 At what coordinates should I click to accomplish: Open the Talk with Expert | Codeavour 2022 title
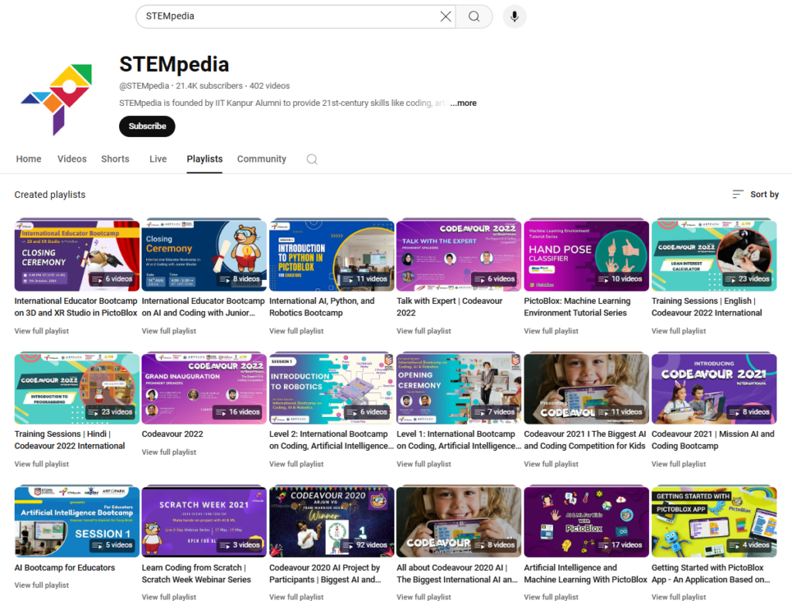tap(449, 307)
